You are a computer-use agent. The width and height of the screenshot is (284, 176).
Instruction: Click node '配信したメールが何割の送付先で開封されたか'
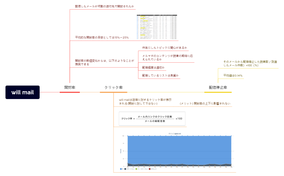pos(104,7)
